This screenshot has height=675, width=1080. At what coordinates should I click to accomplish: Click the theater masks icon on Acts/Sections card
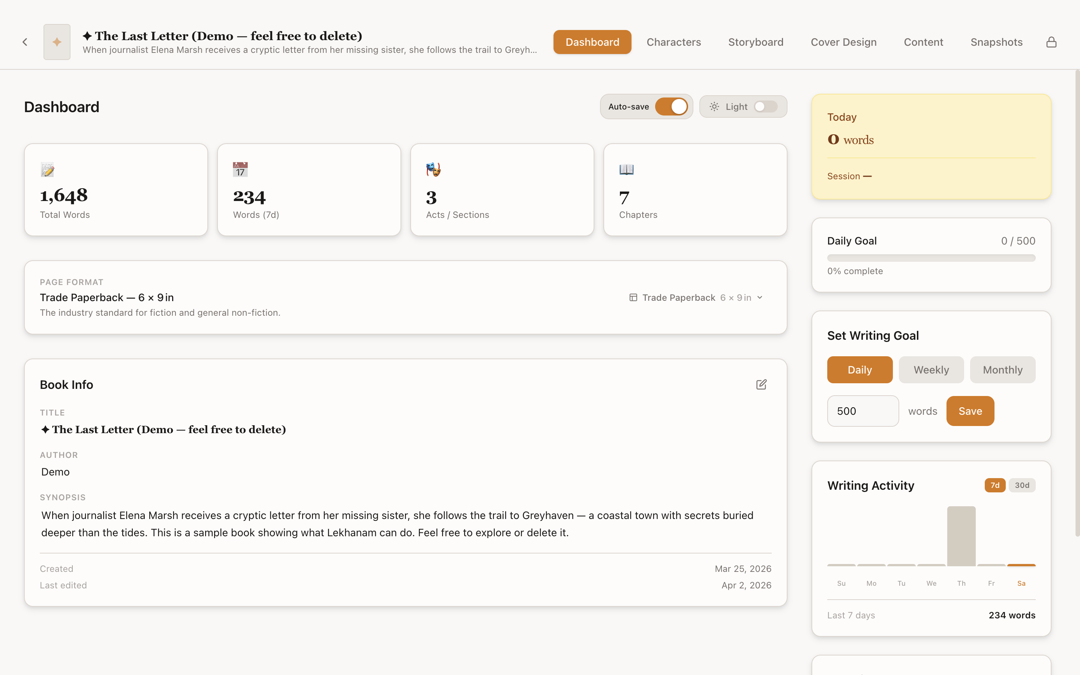pyautogui.click(x=433, y=169)
